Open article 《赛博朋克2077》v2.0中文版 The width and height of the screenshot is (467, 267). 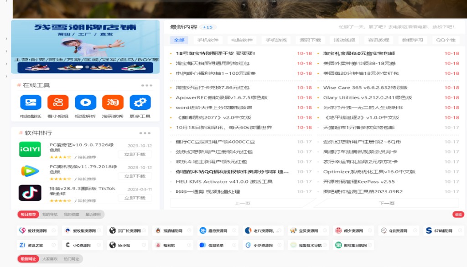(x=213, y=118)
